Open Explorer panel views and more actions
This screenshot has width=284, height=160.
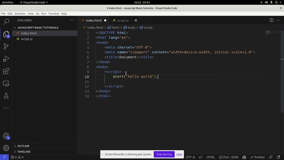click(x=72, y=20)
